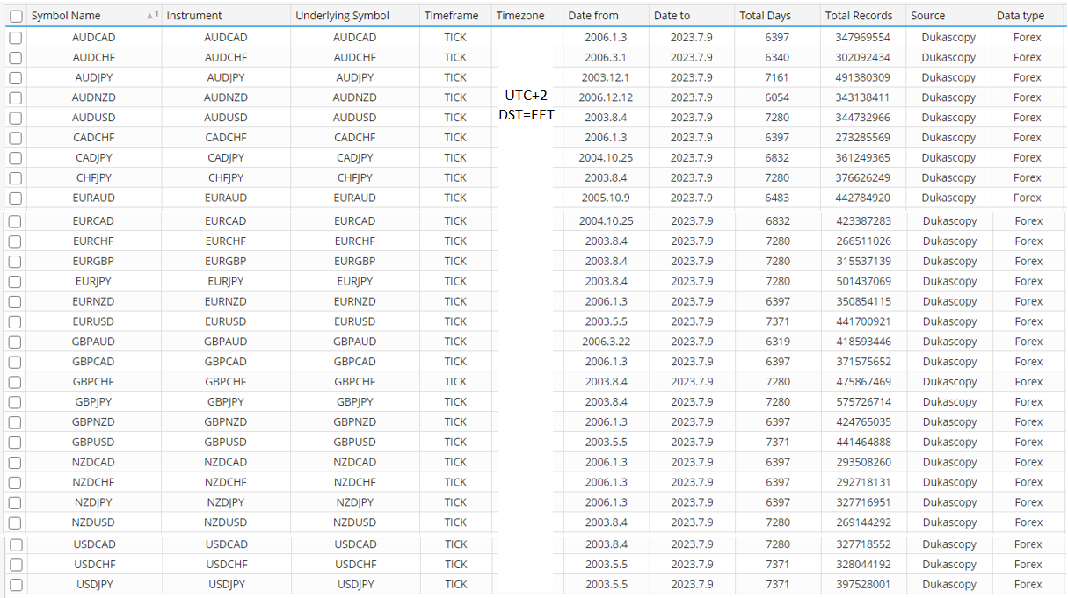Click the date from value 2006.12.12

coord(606,98)
